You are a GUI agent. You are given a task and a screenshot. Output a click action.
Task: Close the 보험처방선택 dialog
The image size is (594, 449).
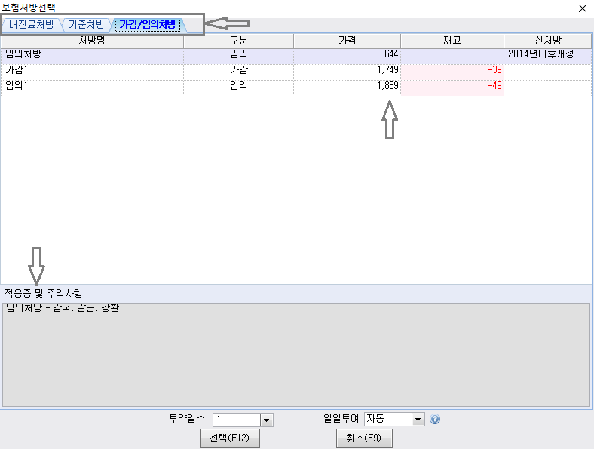coord(583,8)
